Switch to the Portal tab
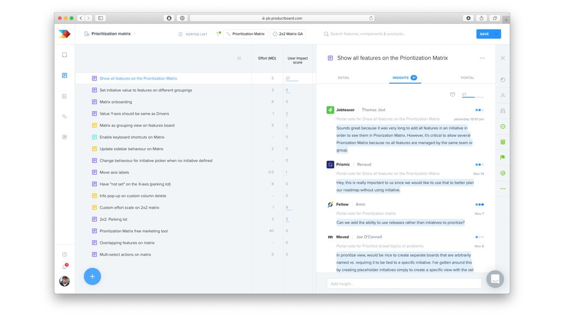Screen dimensions: 564x317 467,78
